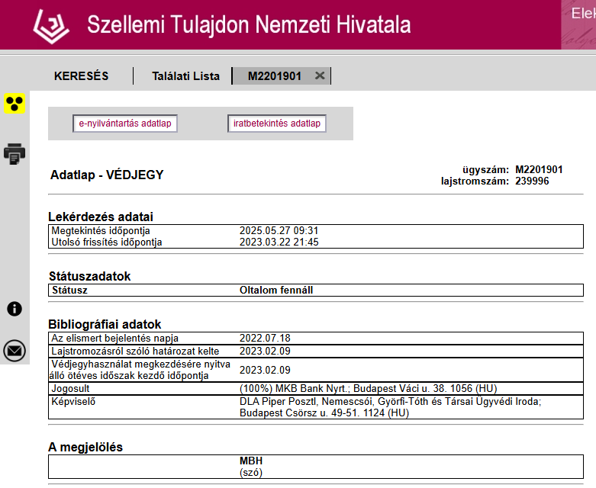The height and width of the screenshot is (488, 596).
Task: Close the M2201901 tab with X
Action: [x=320, y=75]
